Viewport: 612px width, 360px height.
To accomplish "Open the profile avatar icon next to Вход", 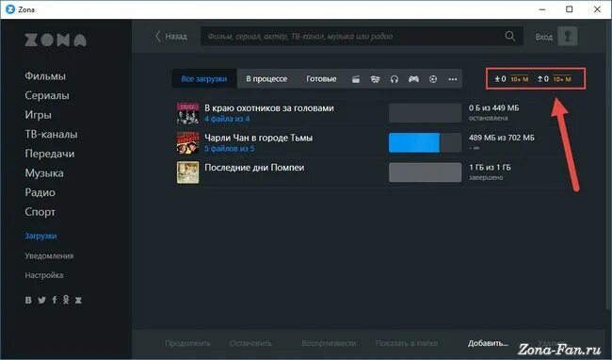I will click(x=568, y=37).
